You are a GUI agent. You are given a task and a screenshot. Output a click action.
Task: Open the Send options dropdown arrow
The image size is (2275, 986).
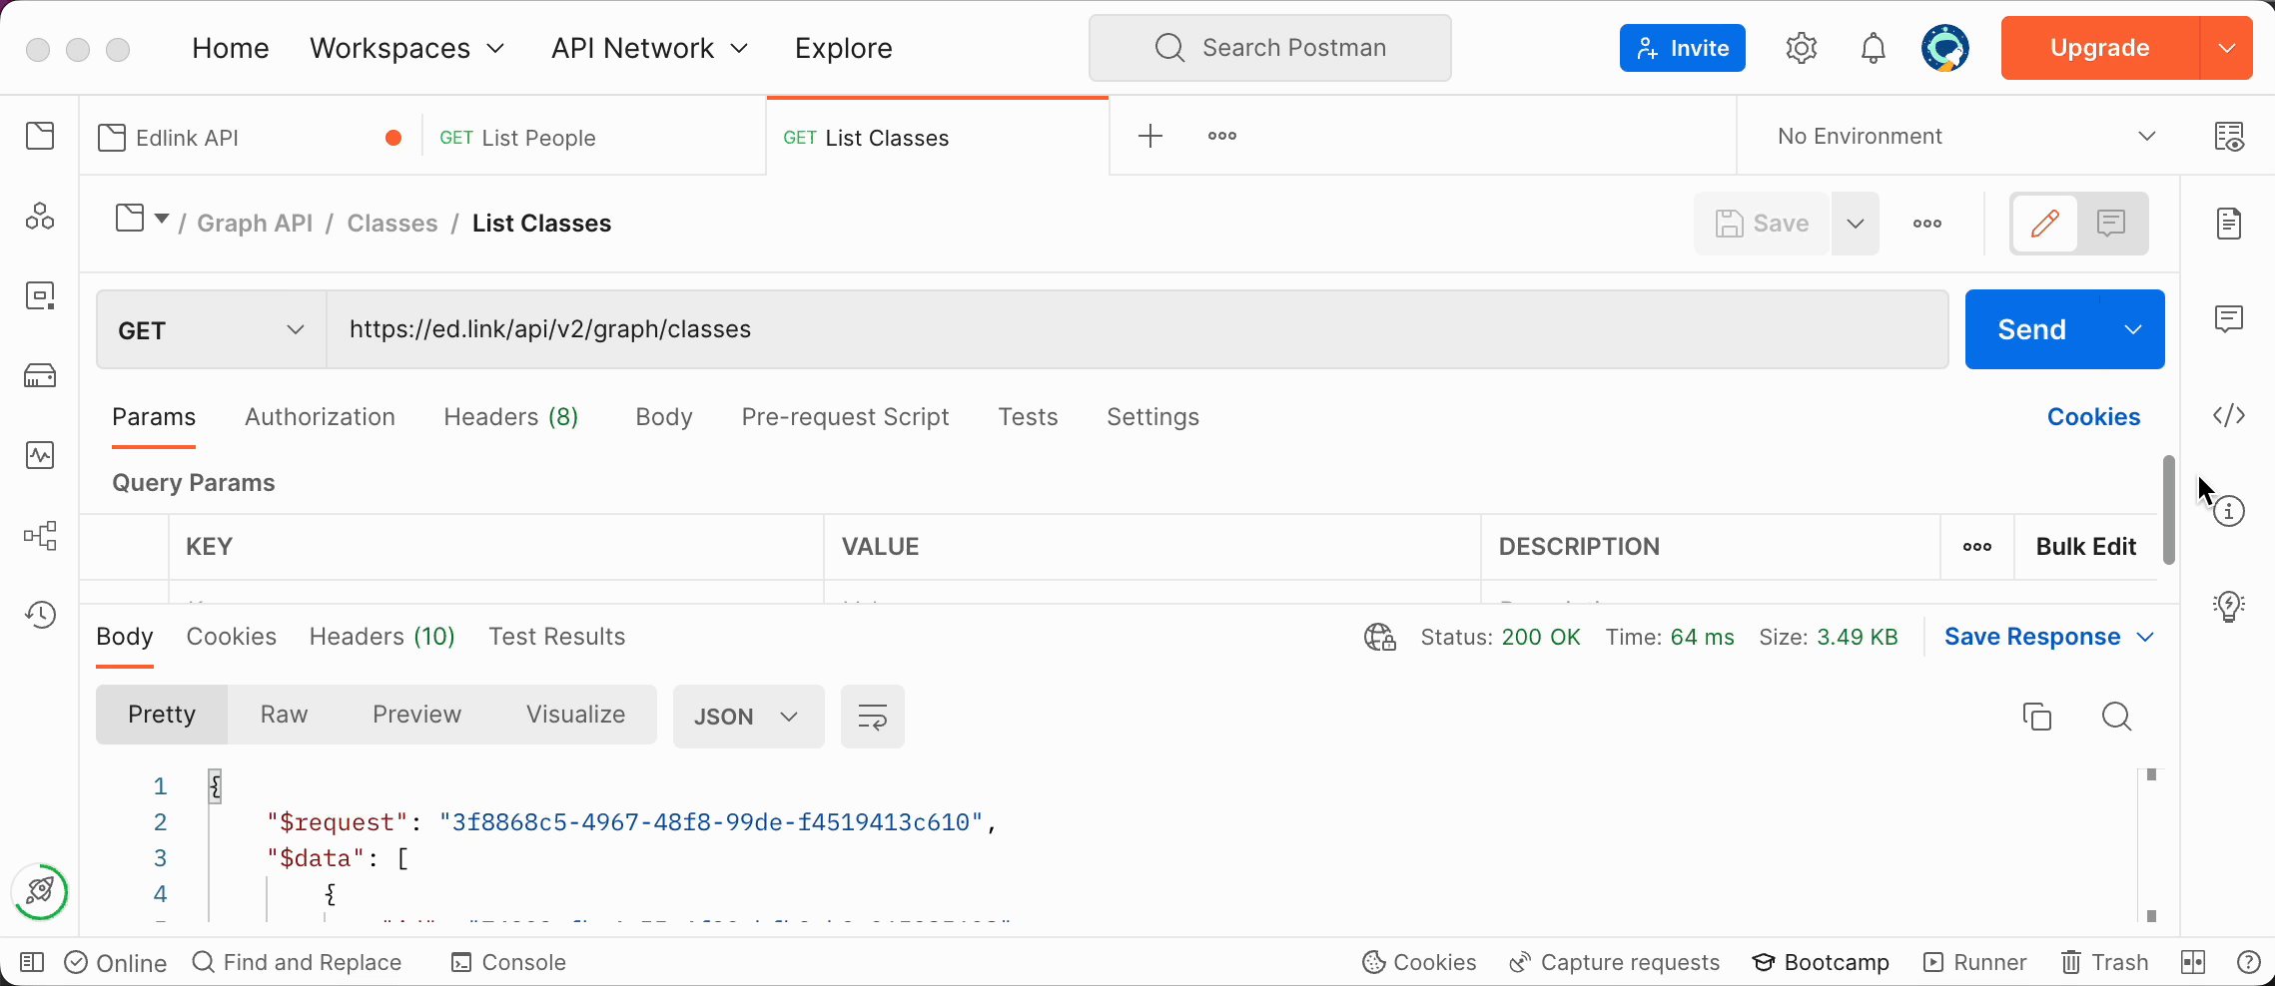click(2132, 329)
